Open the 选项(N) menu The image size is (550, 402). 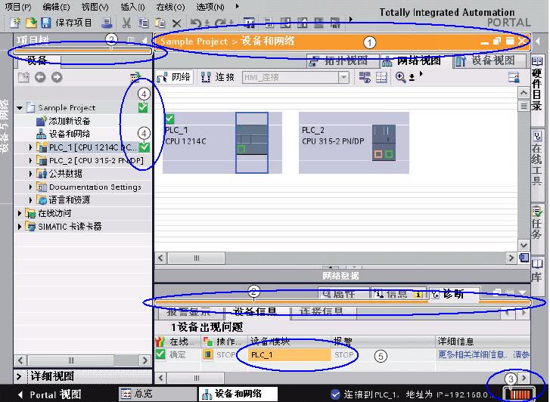pyautogui.click(x=210, y=7)
